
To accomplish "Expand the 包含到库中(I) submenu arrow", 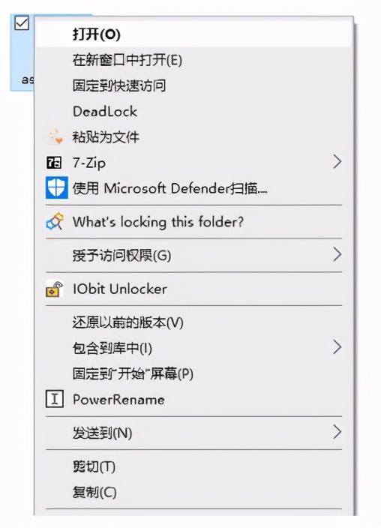I will pos(337,347).
